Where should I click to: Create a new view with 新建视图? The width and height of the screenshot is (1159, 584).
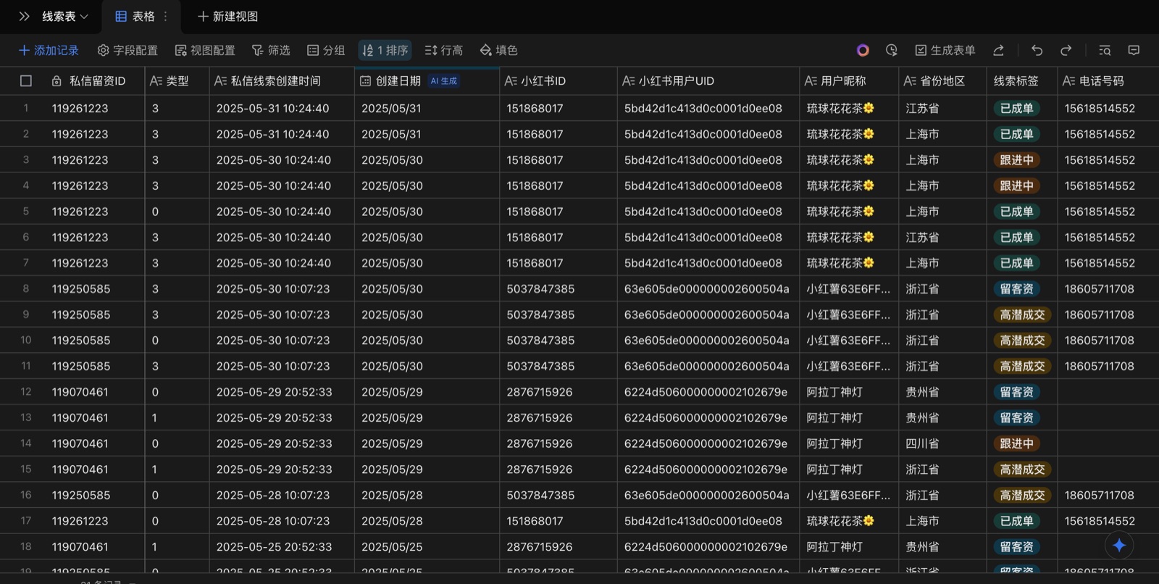pos(227,16)
